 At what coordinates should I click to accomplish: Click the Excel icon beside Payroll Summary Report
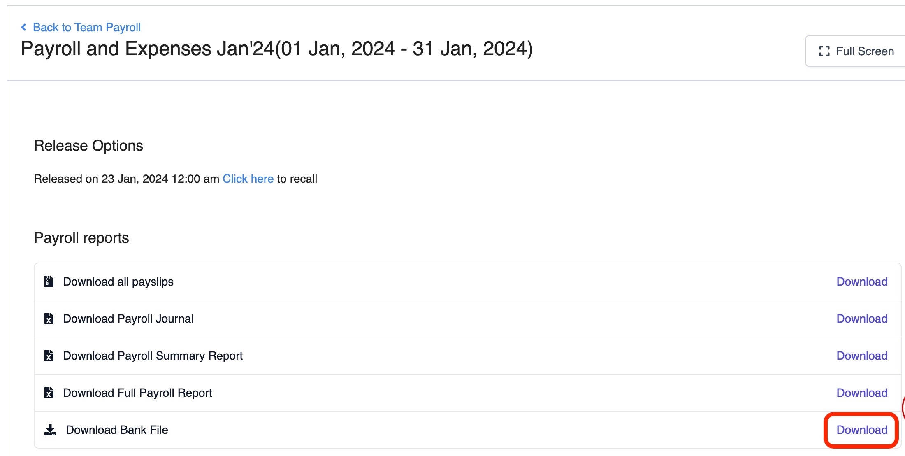click(49, 356)
